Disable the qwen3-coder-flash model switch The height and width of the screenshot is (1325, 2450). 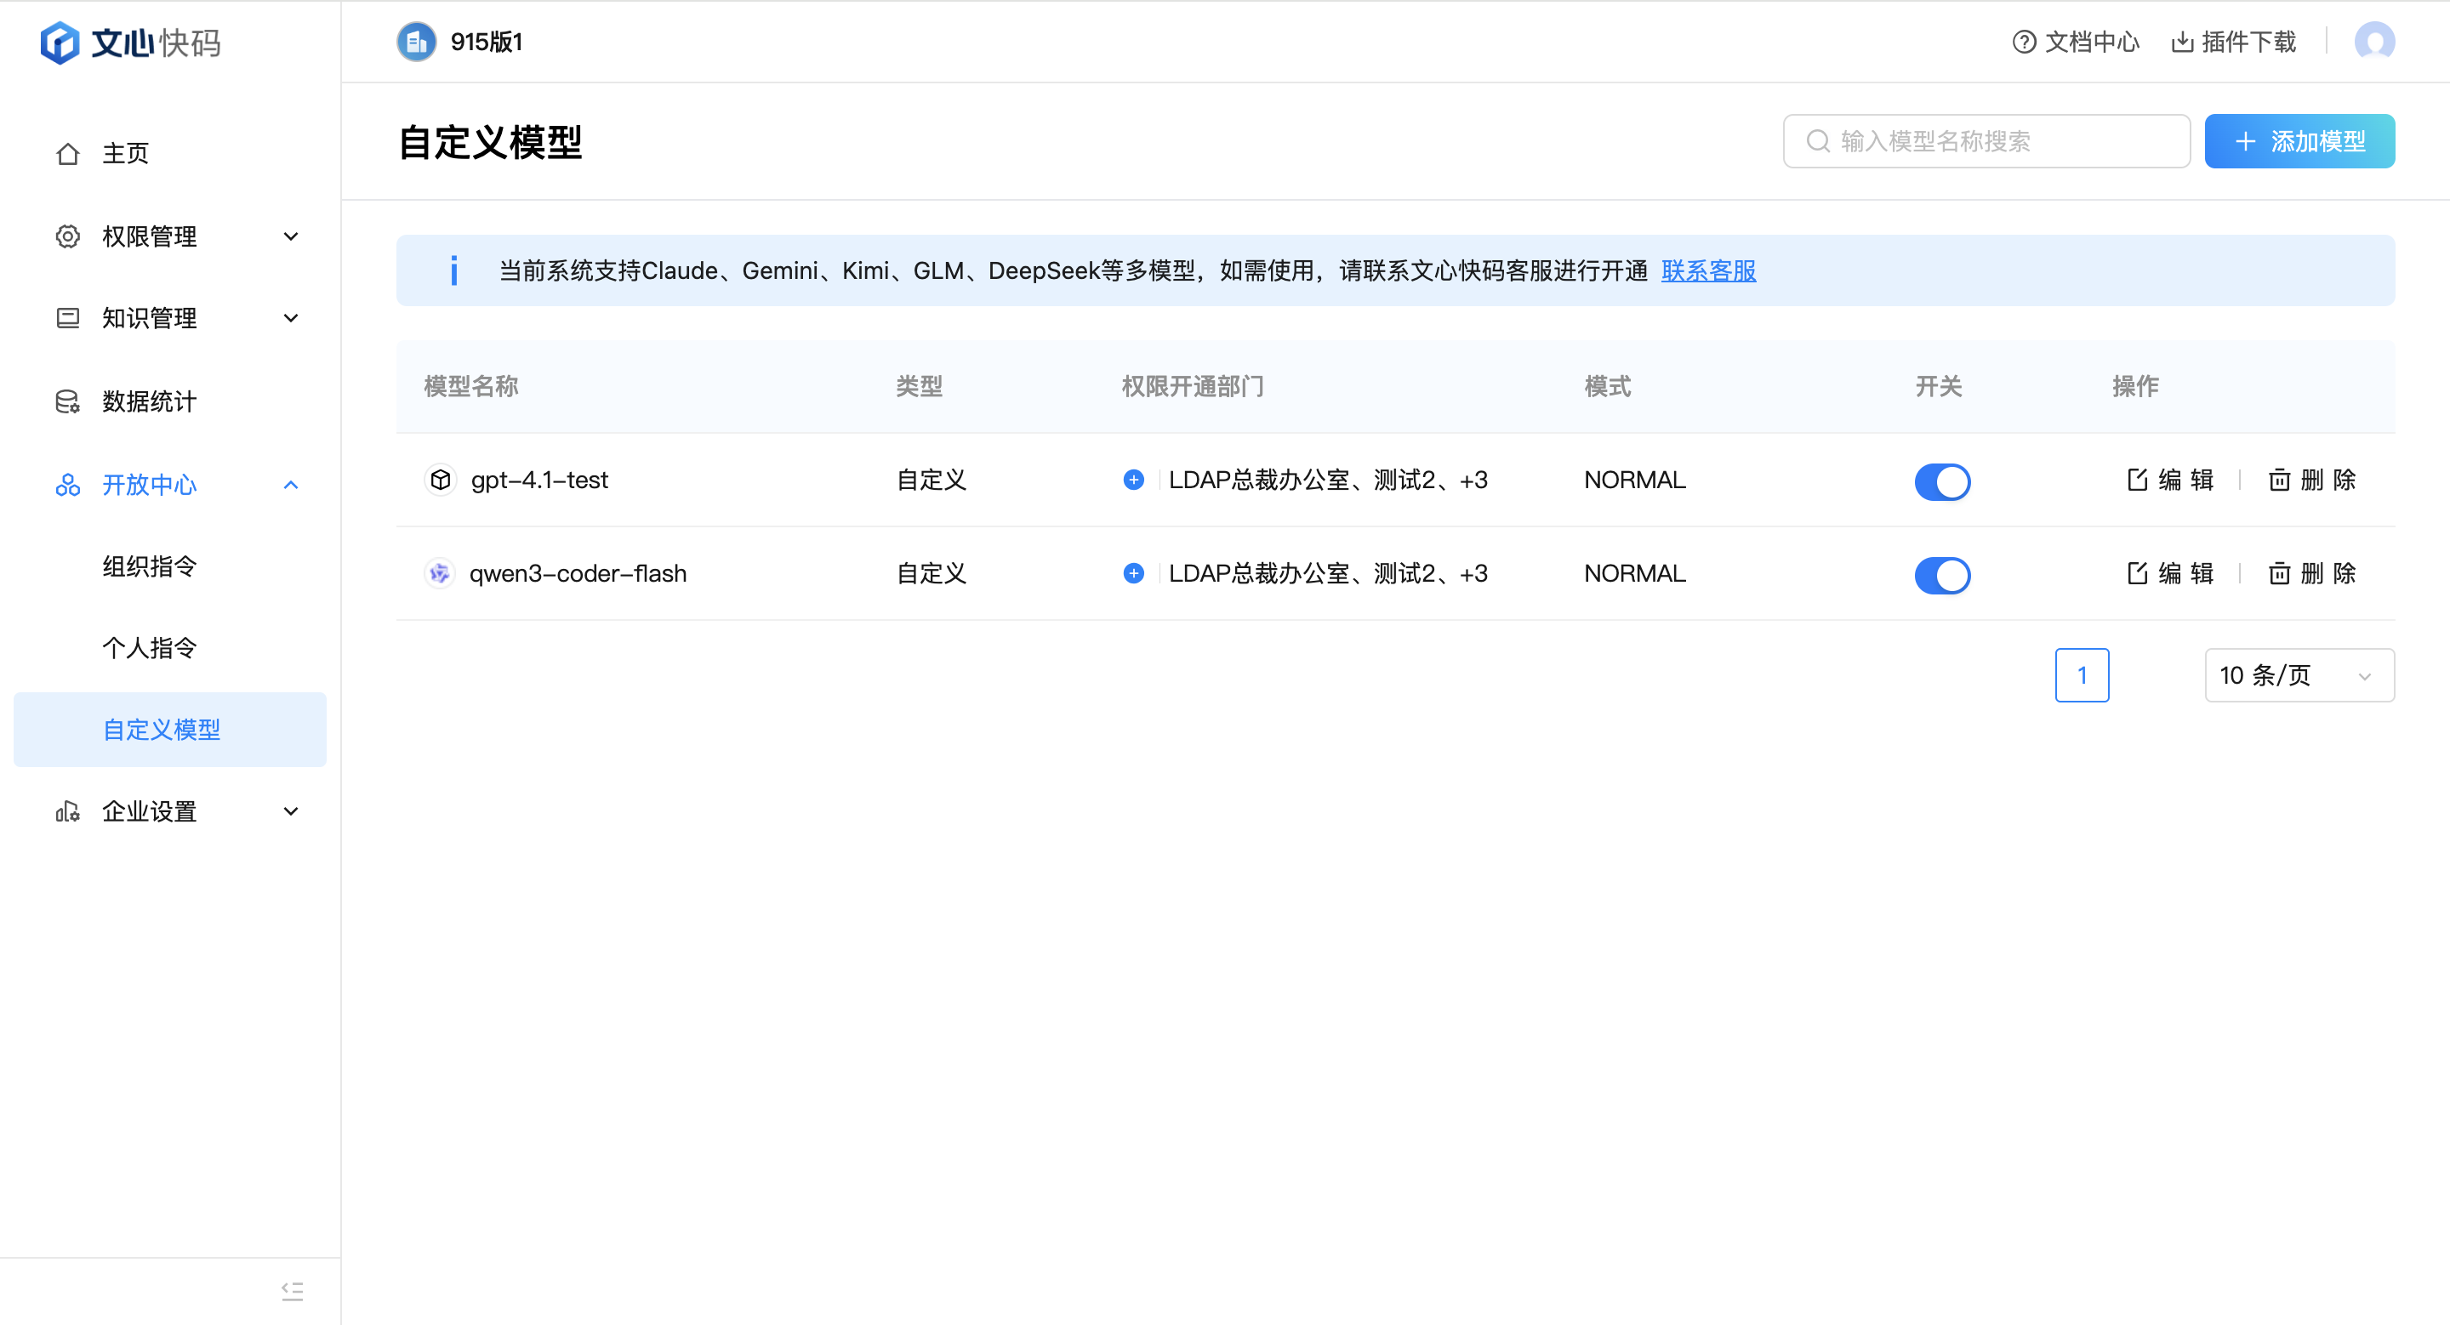[1941, 575]
